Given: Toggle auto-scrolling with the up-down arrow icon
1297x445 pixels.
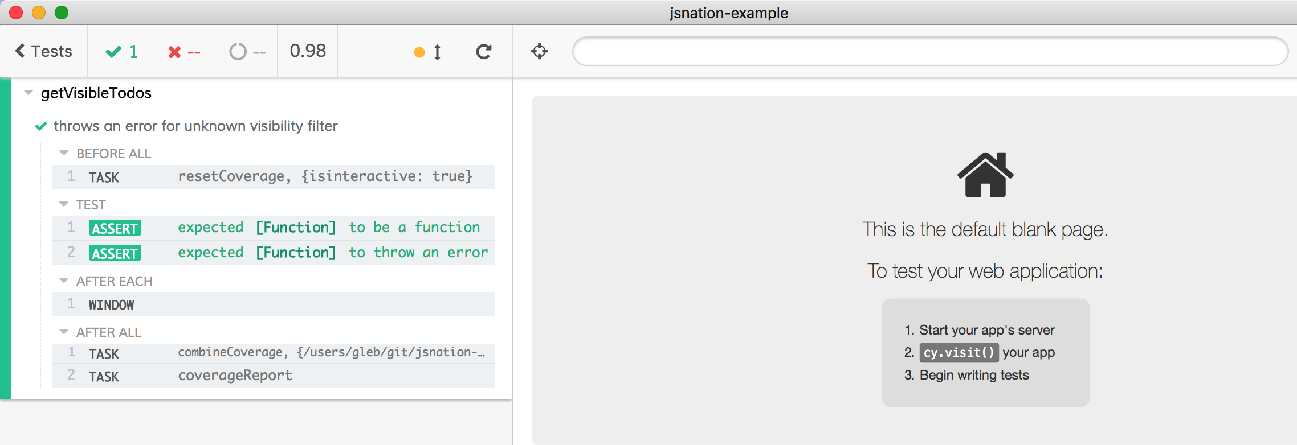Looking at the screenshot, I should (x=437, y=52).
